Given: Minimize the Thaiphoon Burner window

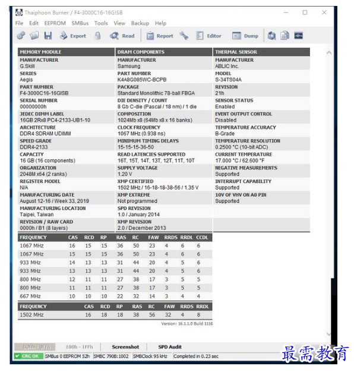Looking at the screenshot, I should (286, 12).
